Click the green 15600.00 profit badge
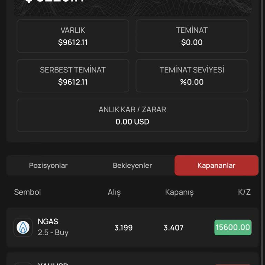 coord(233,227)
